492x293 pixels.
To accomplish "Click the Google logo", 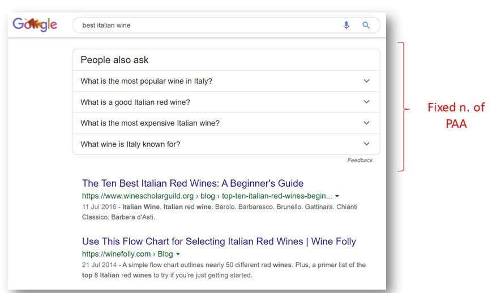I will pyautogui.click(x=35, y=25).
